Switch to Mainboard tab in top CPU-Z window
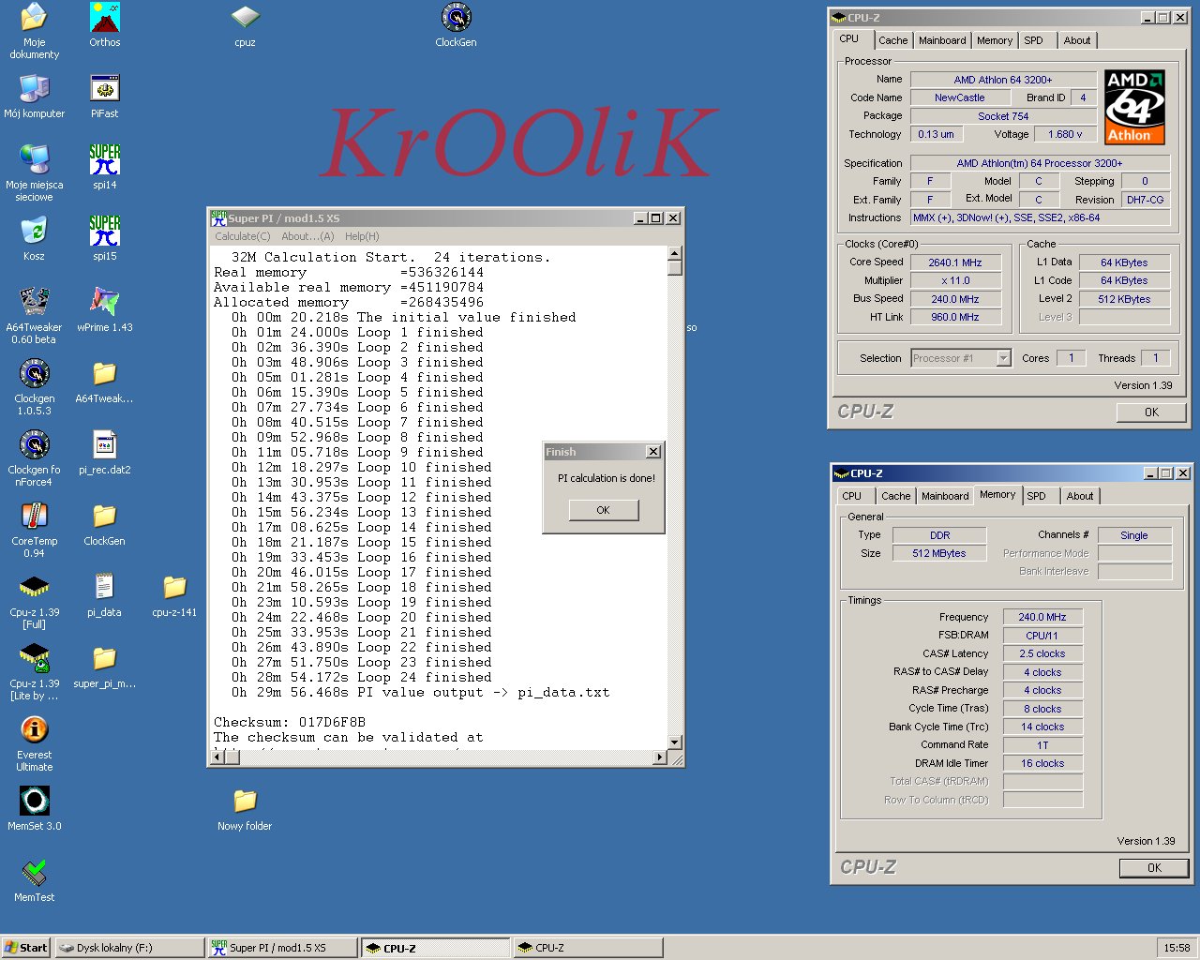Screen dimensions: 1200x960 point(942,40)
